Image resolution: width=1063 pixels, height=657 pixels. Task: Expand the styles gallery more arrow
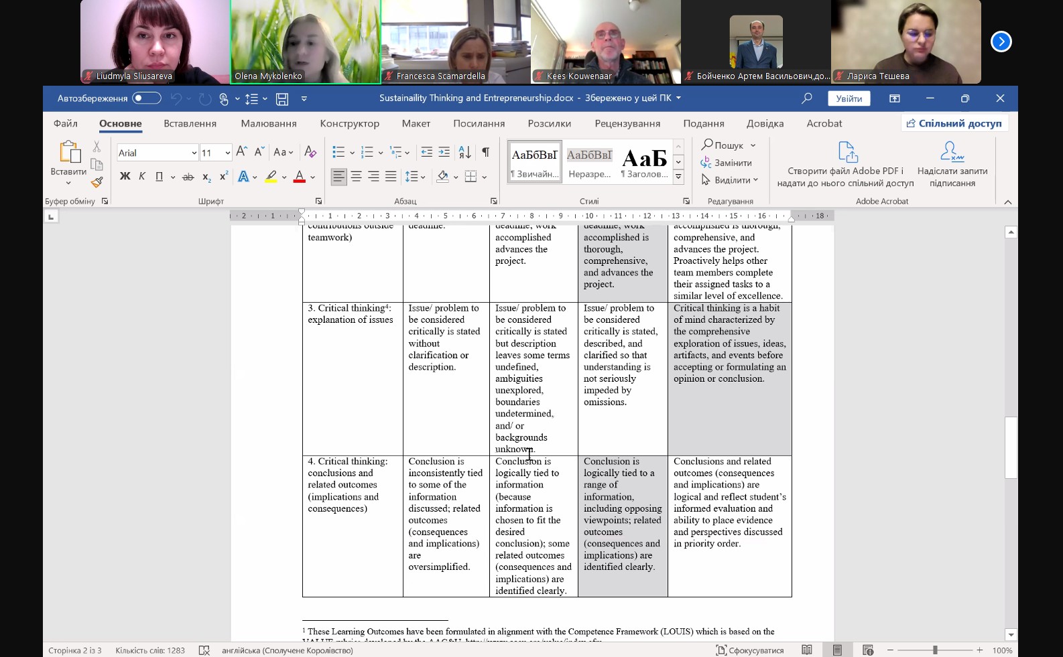point(678,177)
